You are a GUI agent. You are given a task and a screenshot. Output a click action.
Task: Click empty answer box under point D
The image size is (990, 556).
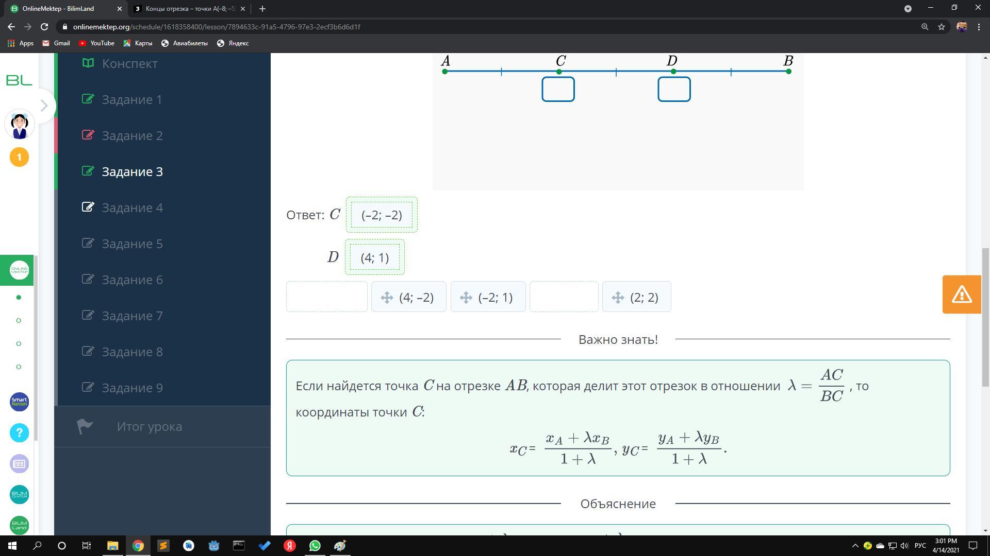pyautogui.click(x=674, y=90)
